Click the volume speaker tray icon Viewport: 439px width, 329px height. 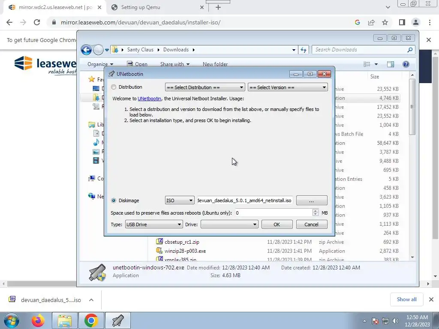395,321
